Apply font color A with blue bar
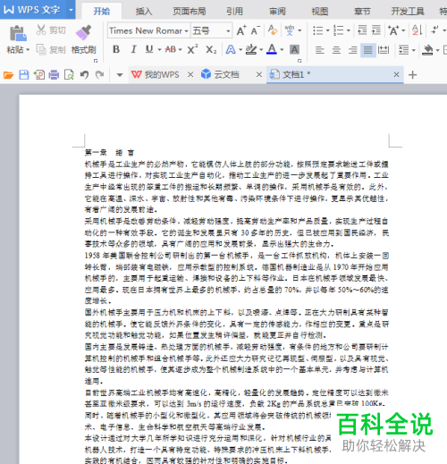 click(272, 49)
